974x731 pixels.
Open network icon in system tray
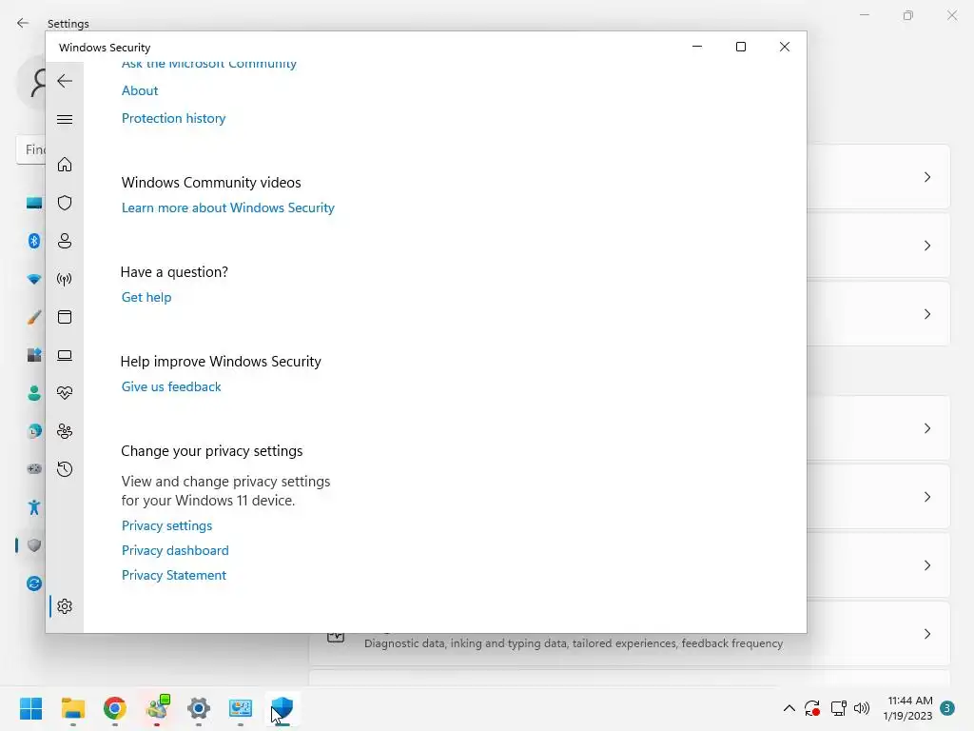839,708
